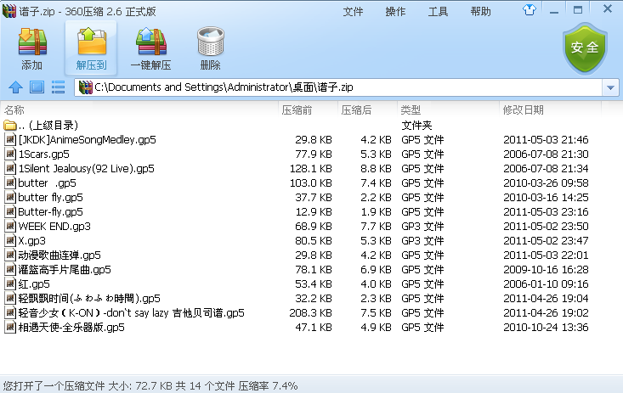Switch to icon view mode button
Screen dimensions: 623x393
(37, 87)
